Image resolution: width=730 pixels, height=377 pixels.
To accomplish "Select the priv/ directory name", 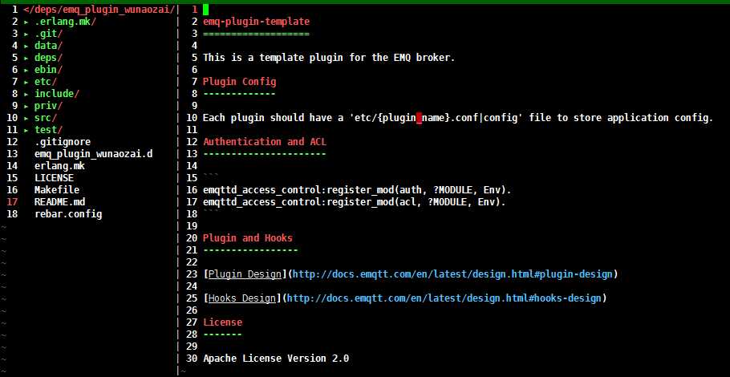I will point(48,106).
